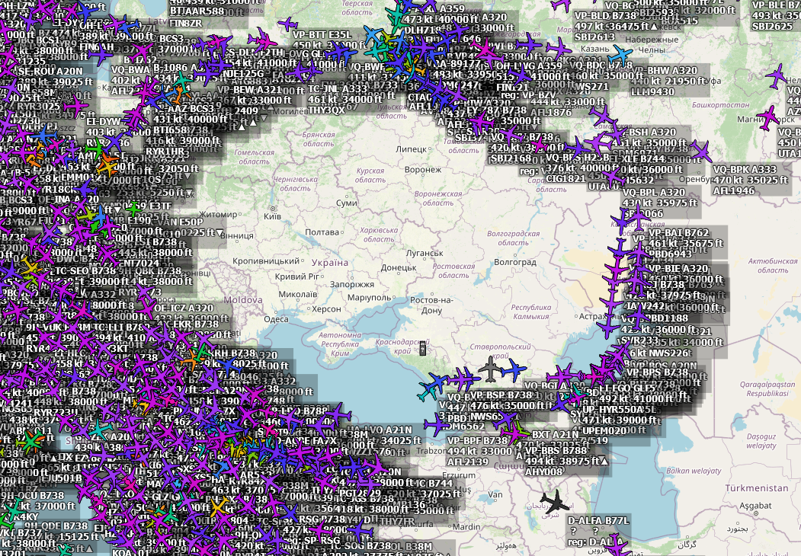This screenshot has height=556, width=801.
Task: Select the blue aircraft right of RYR18C label
Action: pyautogui.click(x=85, y=190)
